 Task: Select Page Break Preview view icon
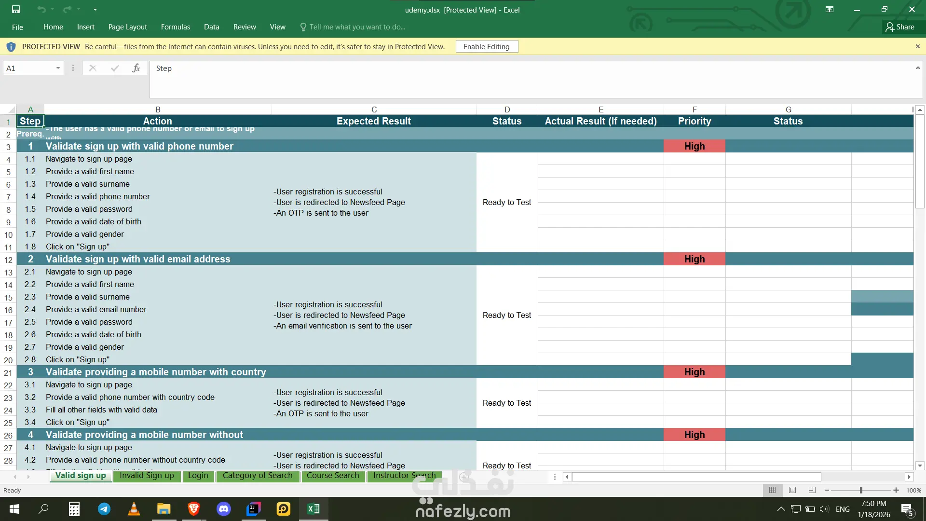812,490
